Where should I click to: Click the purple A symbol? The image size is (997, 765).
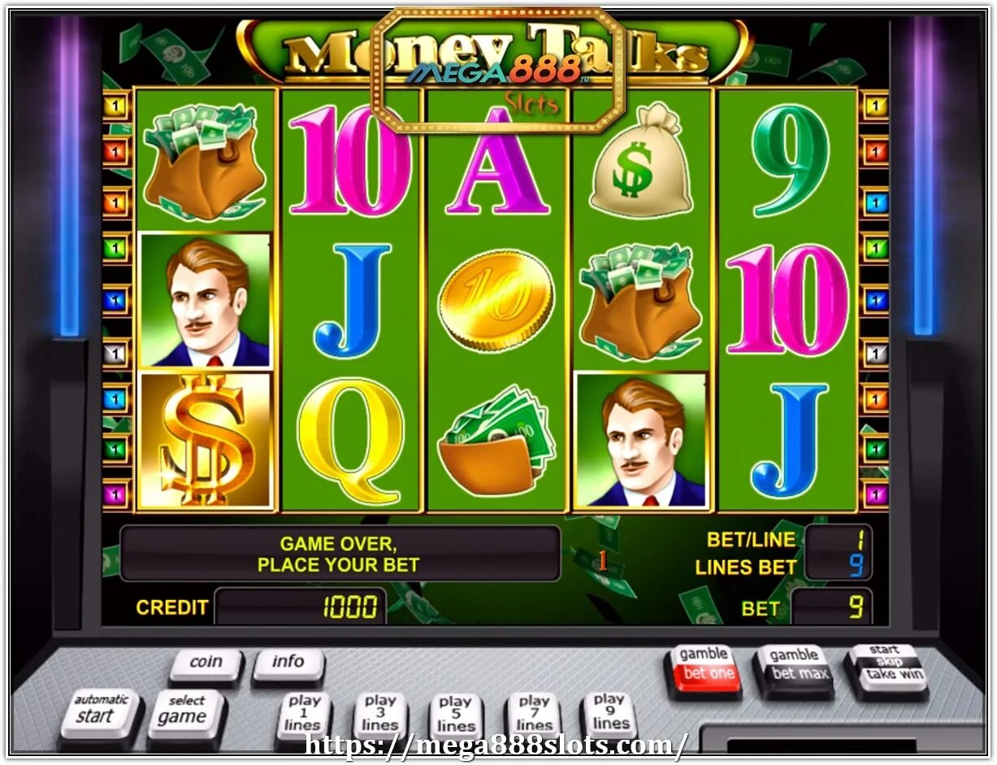[x=497, y=161]
